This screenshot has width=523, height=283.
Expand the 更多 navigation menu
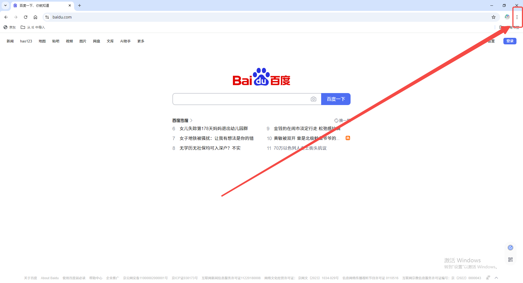coord(141,41)
